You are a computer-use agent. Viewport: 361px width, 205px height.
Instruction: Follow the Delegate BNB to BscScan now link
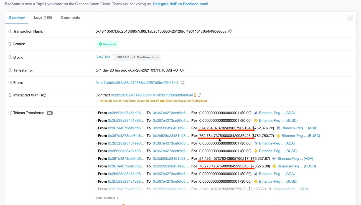[180, 4]
